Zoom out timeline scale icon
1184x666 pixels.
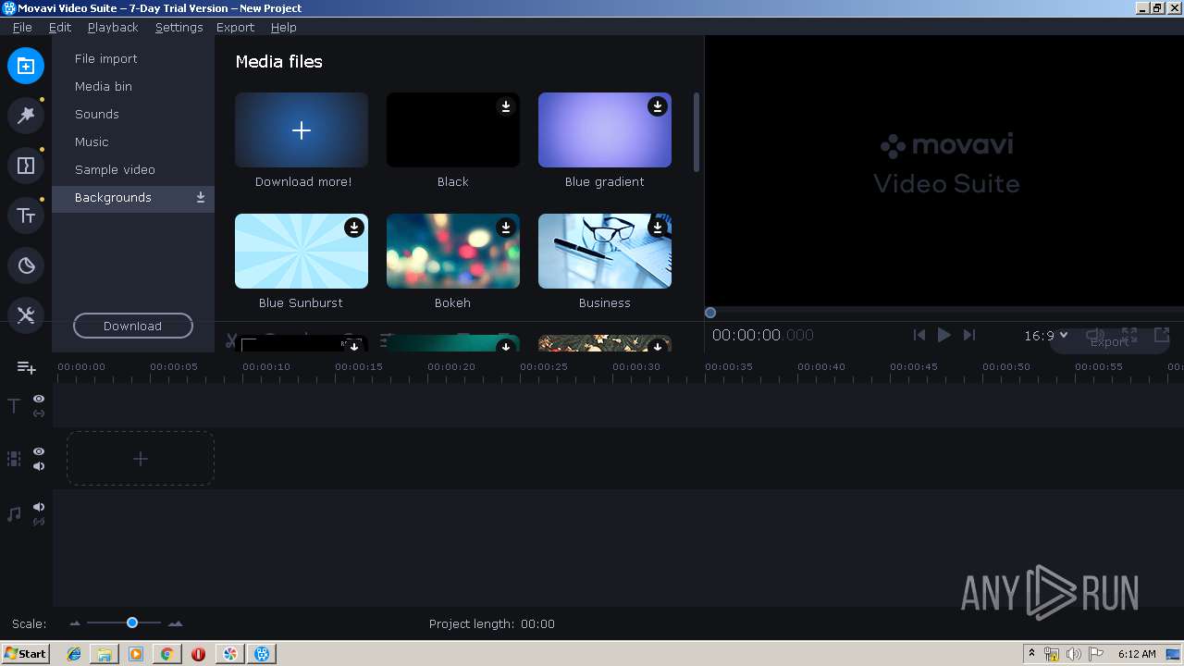point(75,623)
